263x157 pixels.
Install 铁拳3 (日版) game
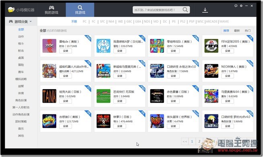[x=119, y=126]
